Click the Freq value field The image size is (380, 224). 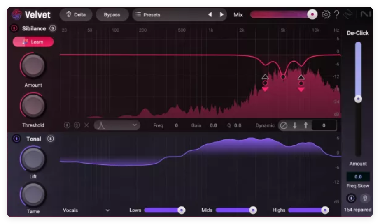(176, 125)
